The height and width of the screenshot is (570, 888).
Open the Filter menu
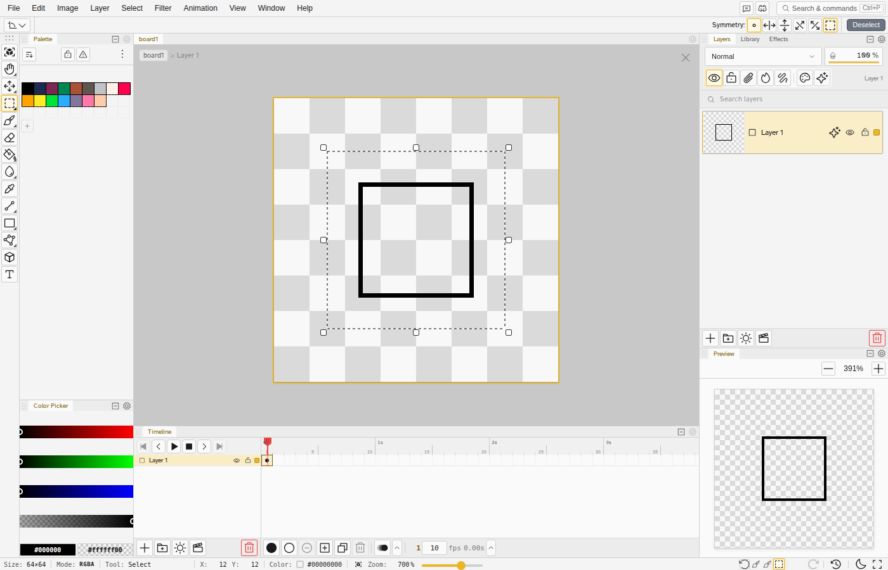pos(163,8)
